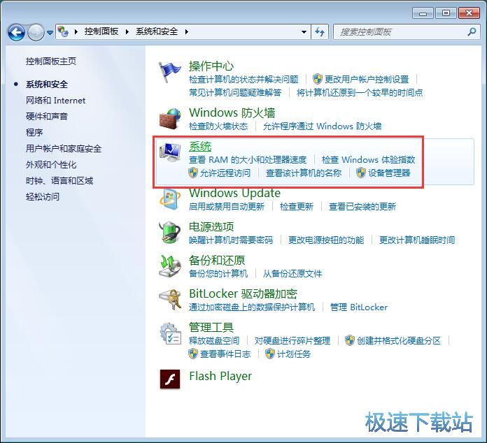Click 查看该计算机的名称 link

tap(304, 173)
